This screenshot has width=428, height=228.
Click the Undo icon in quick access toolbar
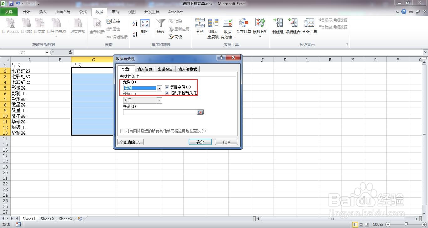click(x=18, y=3)
